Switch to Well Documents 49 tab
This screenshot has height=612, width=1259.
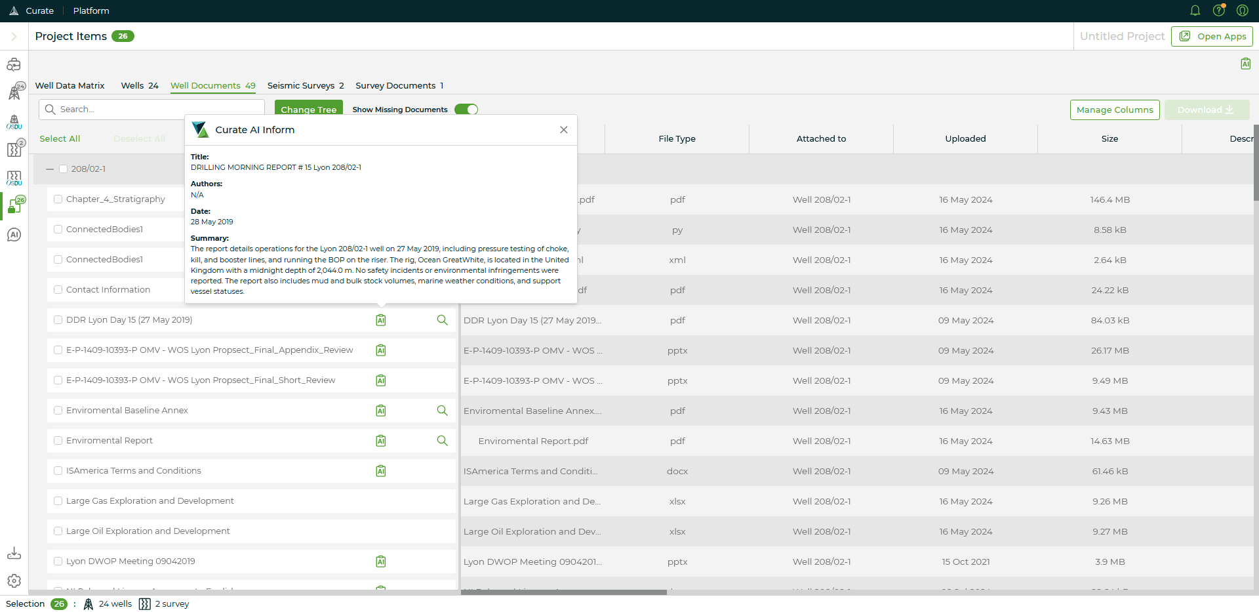pos(213,85)
